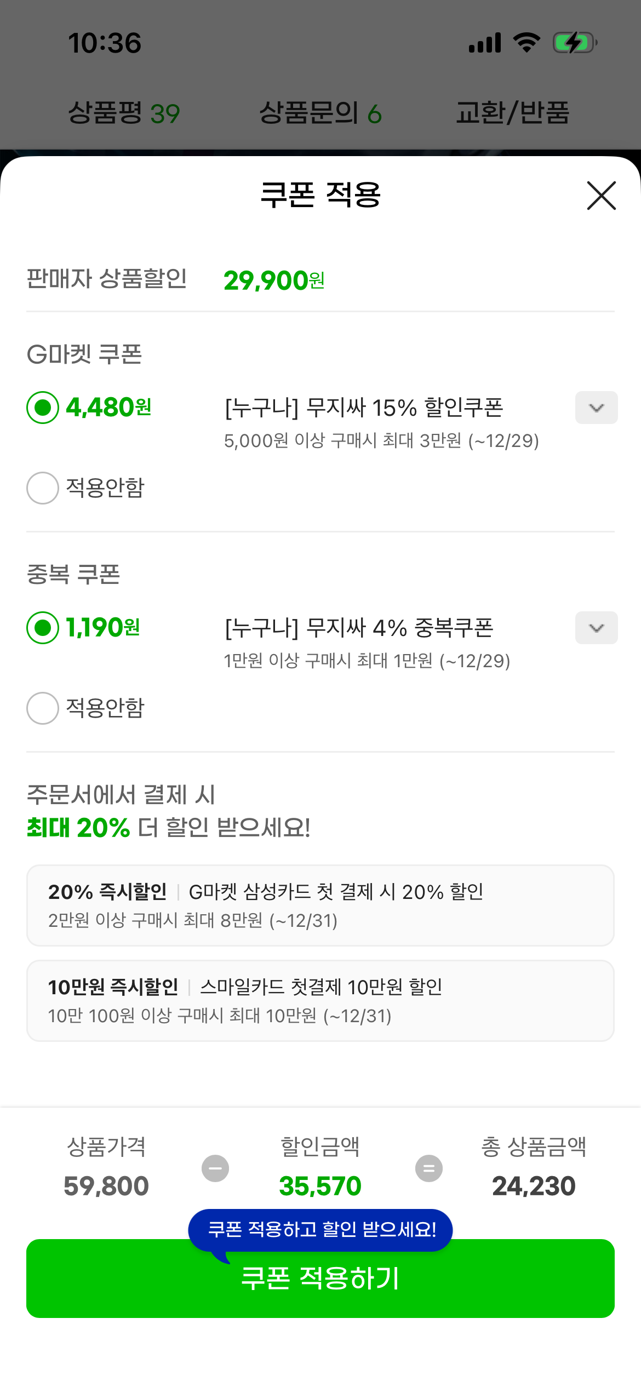Select 적용안함 under 중복 쿠폰
This screenshot has height=1387, width=641.
tap(43, 708)
